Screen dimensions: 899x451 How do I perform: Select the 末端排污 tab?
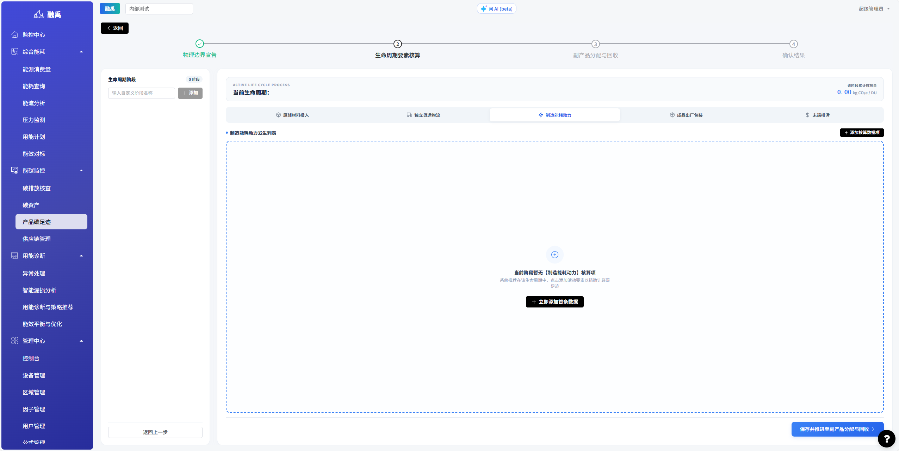(x=817, y=115)
